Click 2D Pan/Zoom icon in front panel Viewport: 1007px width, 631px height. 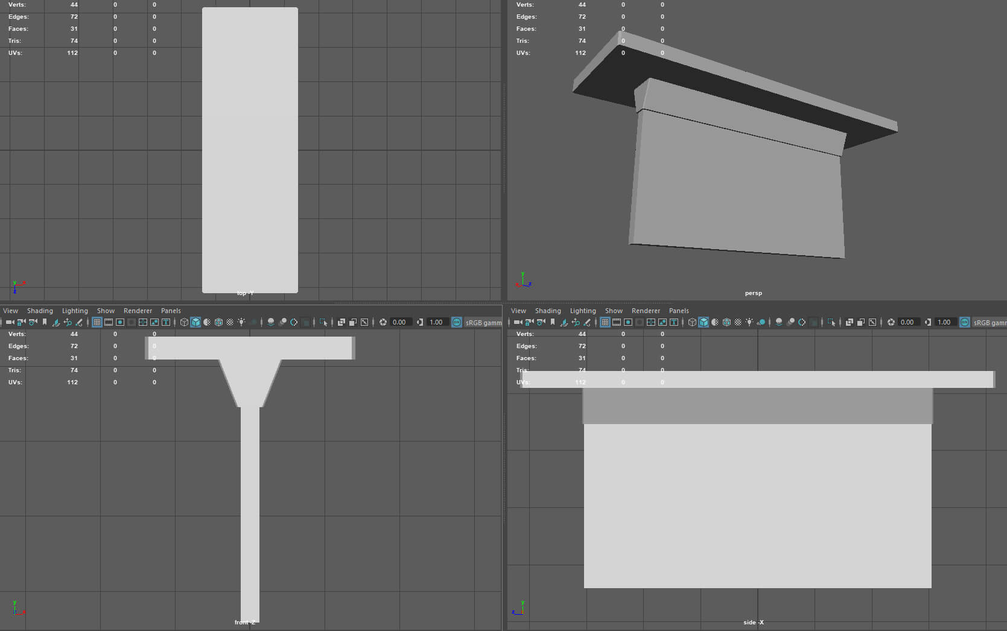67,322
